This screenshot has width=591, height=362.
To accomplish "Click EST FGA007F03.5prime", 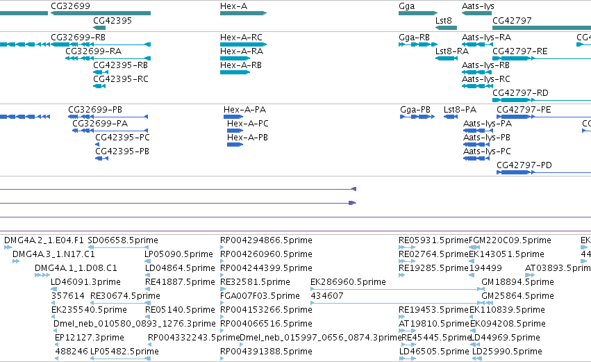I will click(260, 296).
